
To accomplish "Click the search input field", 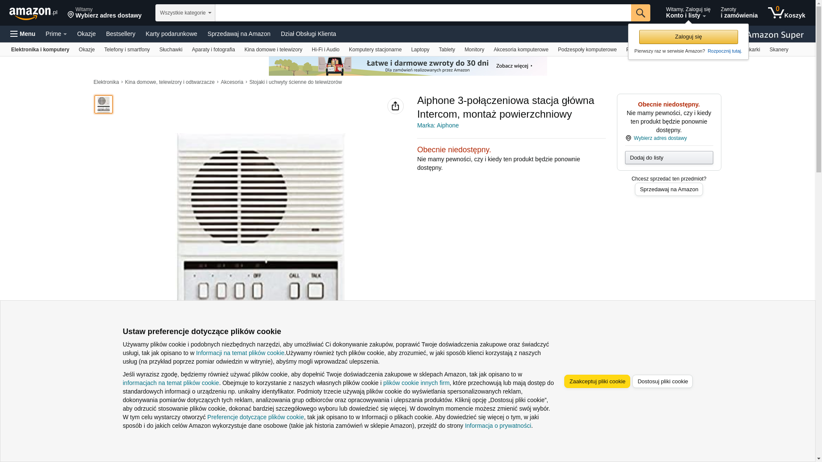I will coord(423,13).
